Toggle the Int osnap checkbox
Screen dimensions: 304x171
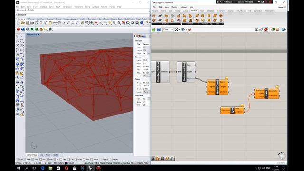(55, 160)
